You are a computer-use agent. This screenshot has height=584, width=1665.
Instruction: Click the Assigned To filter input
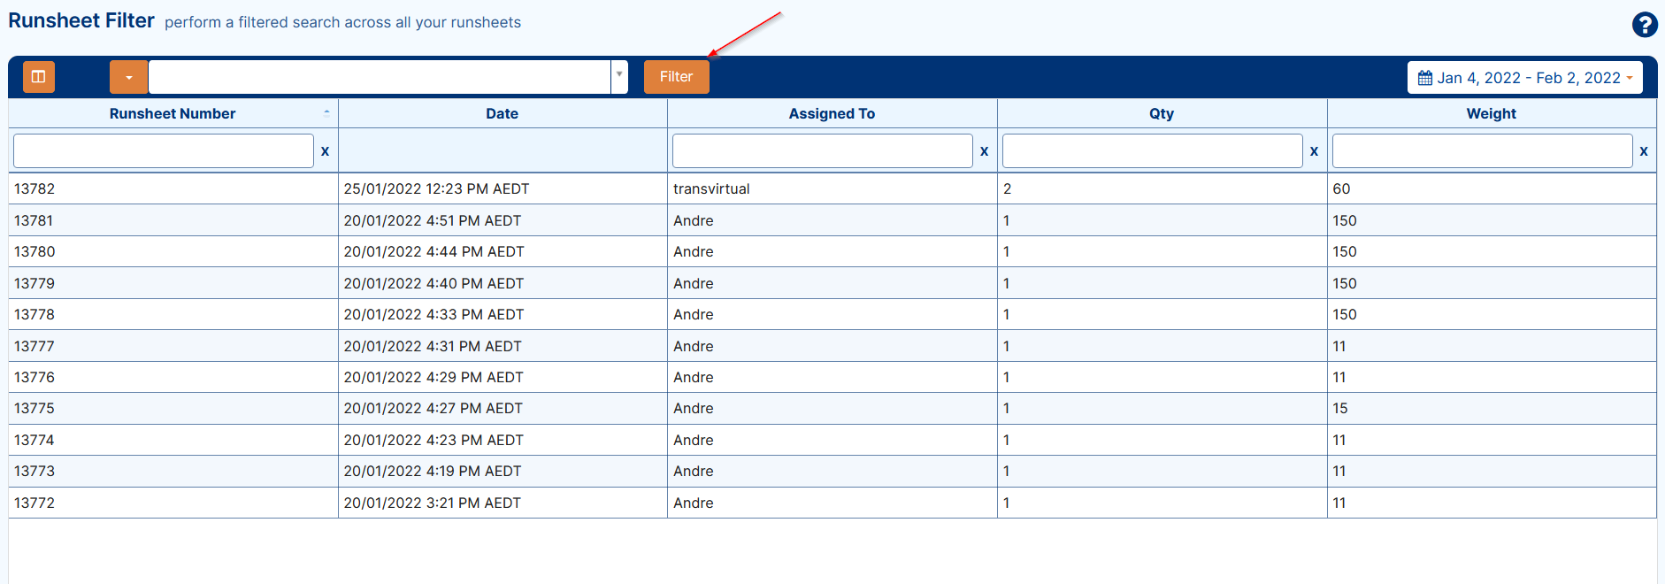(823, 150)
